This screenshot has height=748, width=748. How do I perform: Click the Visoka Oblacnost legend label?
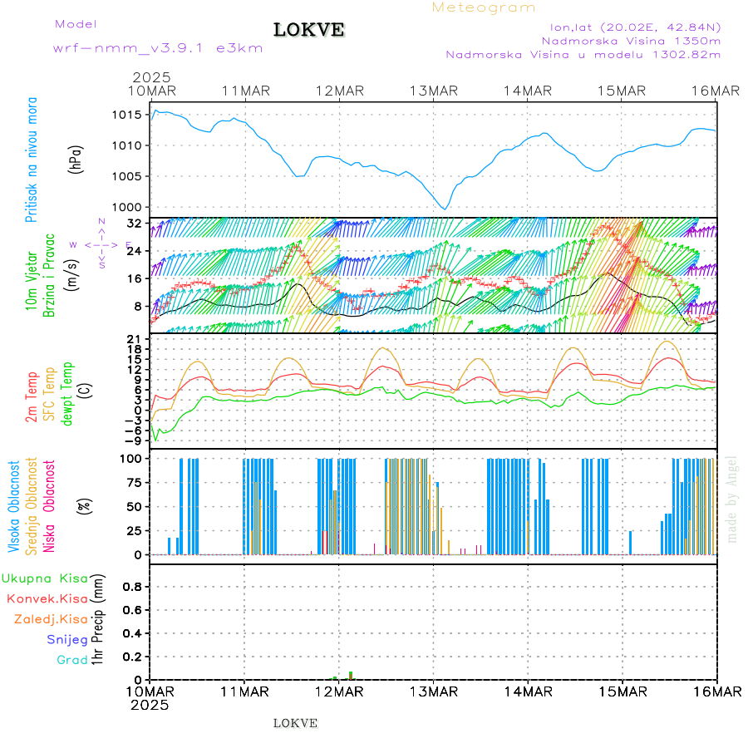(x=14, y=505)
